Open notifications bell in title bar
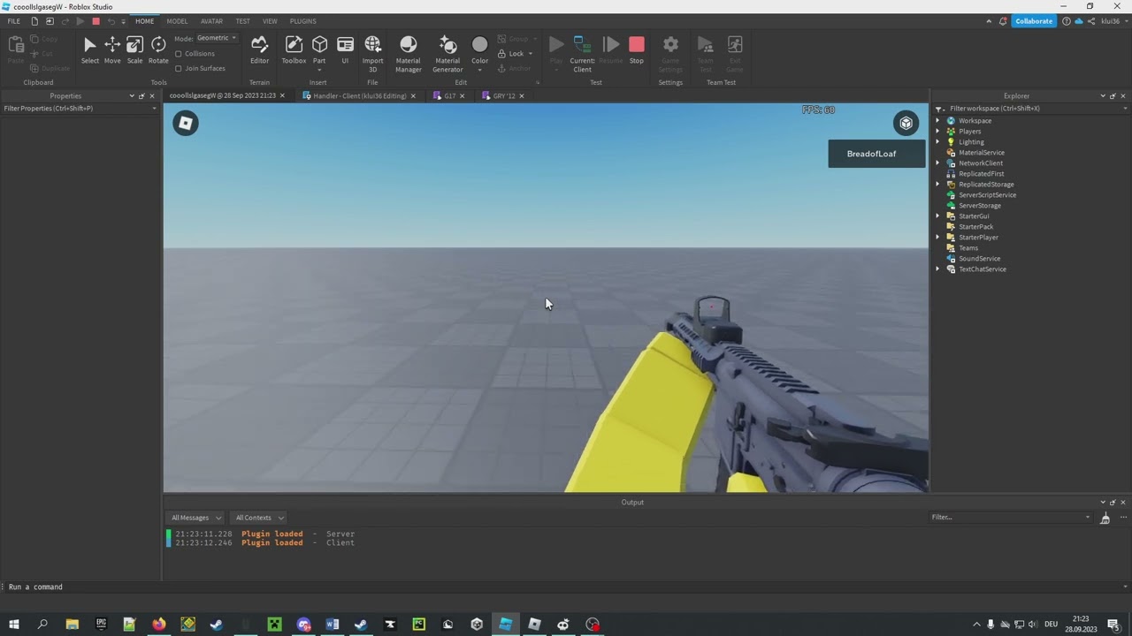Screen dimensions: 1132x636 1003,21
